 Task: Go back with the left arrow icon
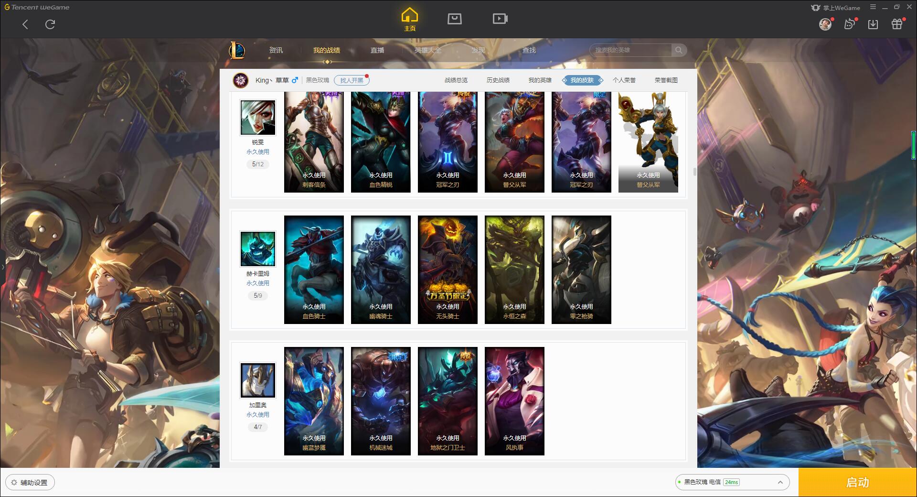tap(25, 24)
